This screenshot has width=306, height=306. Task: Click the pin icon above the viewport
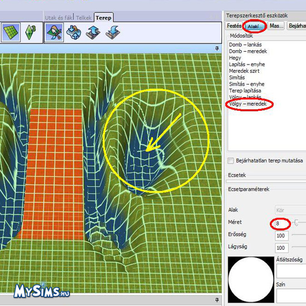click(x=217, y=48)
